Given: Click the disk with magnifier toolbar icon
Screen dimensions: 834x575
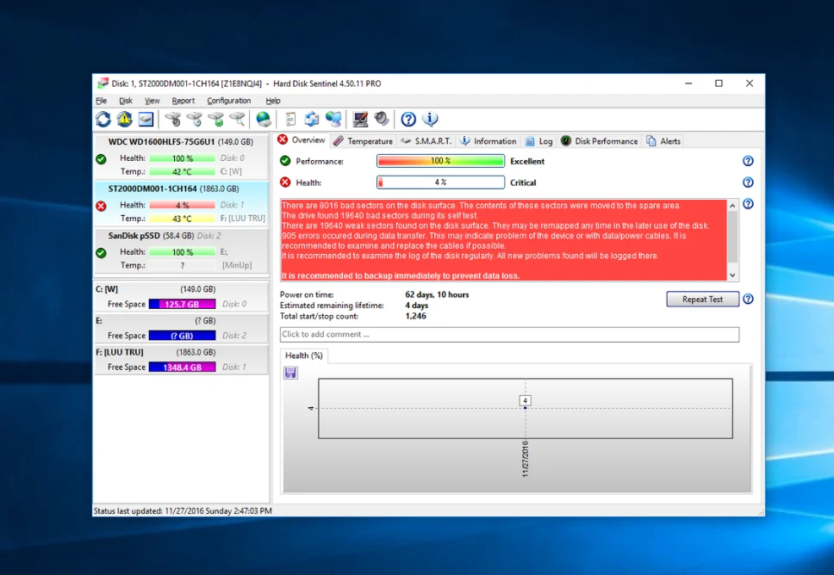Looking at the screenshot, I should click(x=237, y=119).
